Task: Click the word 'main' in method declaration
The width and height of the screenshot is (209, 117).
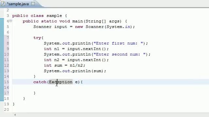Action: tap(78, 21)
